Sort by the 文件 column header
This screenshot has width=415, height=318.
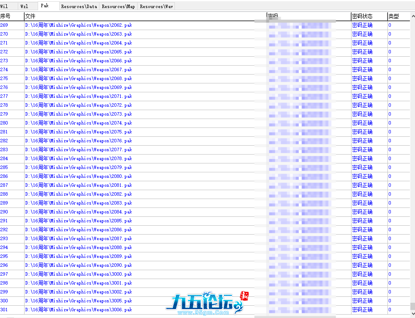tap(145, 17)
